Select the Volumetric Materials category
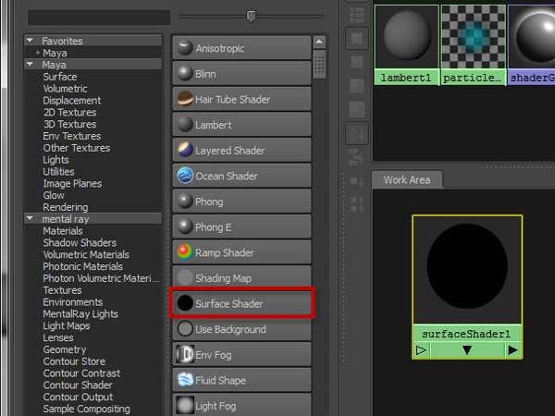This screenshot has width=555, height=416. pos(86,255)
